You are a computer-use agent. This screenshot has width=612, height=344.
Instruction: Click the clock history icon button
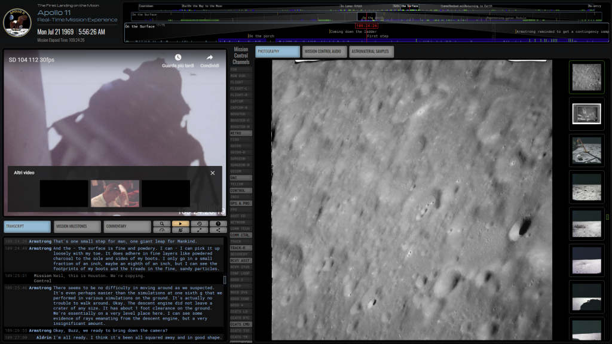(199, 223)
